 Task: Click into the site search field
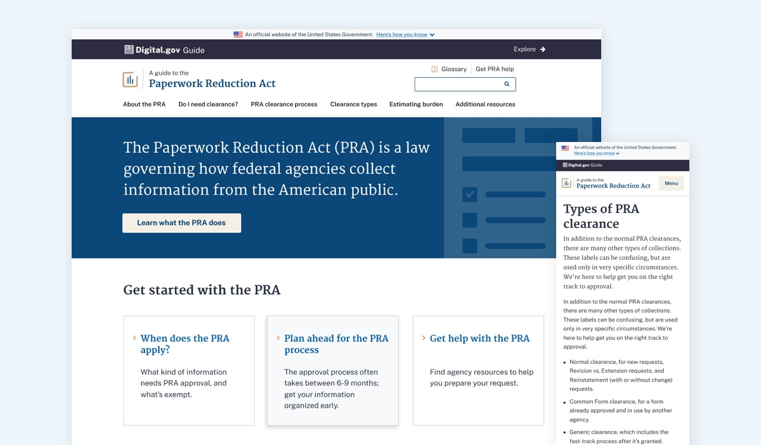click(457, 84)
